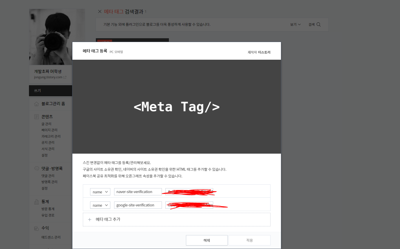This screenshot has width=400, height=249.
Task: Click the profile photo thumbnail
Action: (x=57, y=37)
